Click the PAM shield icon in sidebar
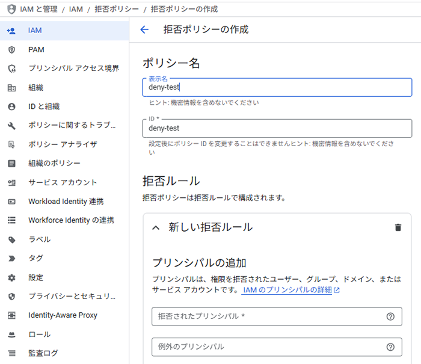 11,49
